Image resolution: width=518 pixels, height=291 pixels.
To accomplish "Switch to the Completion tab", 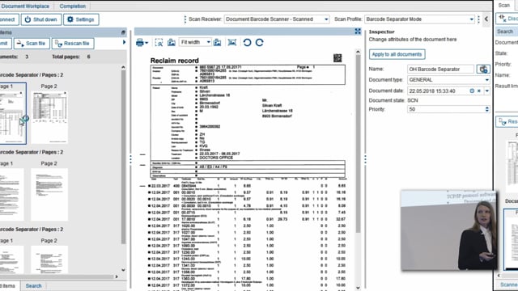I will point(72,6).
